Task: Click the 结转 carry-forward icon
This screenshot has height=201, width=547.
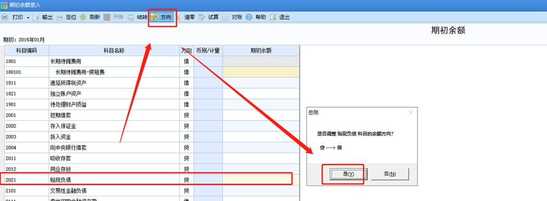Action: tap(131, 17)
